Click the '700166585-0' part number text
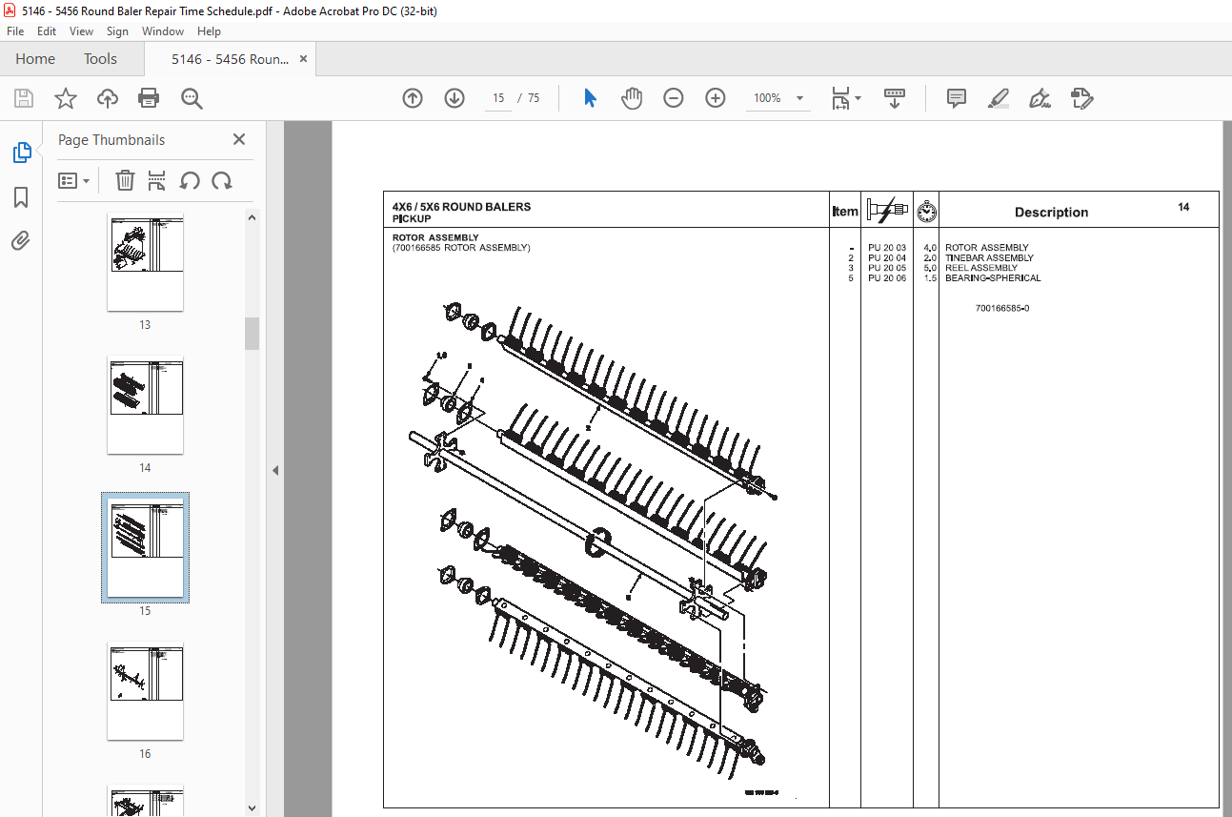 click(x=1002, y=309)
